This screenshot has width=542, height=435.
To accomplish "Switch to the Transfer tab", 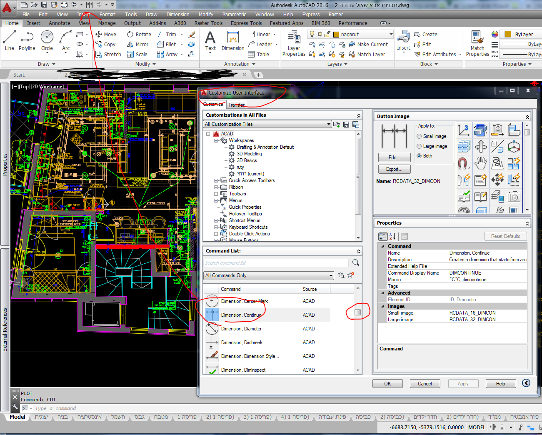I will 236,105.
